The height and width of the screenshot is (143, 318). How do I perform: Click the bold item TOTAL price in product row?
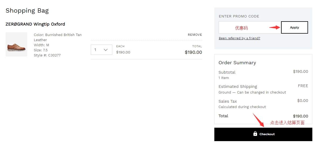(193, 52)
